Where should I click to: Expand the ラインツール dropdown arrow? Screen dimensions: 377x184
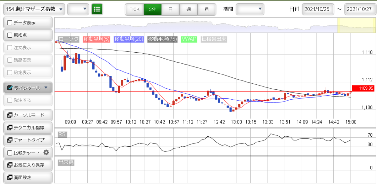pyautogui.click(x=46, y=88)
